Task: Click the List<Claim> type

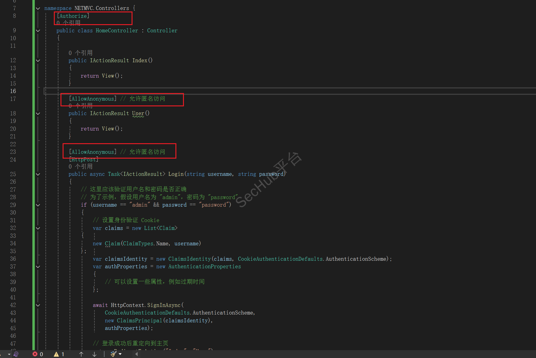Action: [161, 228]
